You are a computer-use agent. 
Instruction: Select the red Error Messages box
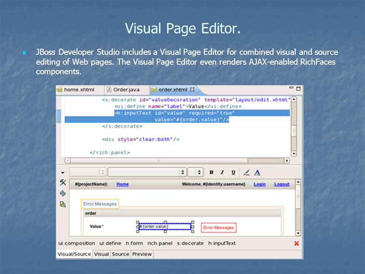(219, 228)
